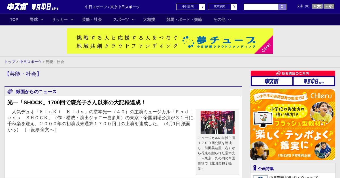Expand the サッカー dropdown chevron
Viewport: 340px width, 178px height.
click(72, 19)
